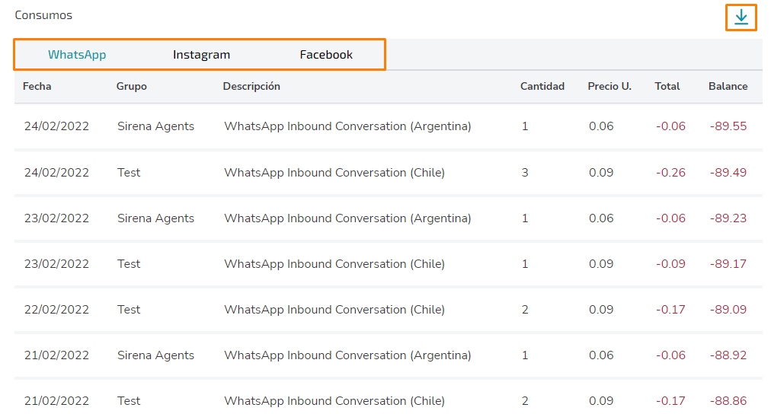Image resolution: width=771 pixels, height=414 pixels.
Task: Click unit price 0.06 in the -89.55 row
Action: pos(601,126)
